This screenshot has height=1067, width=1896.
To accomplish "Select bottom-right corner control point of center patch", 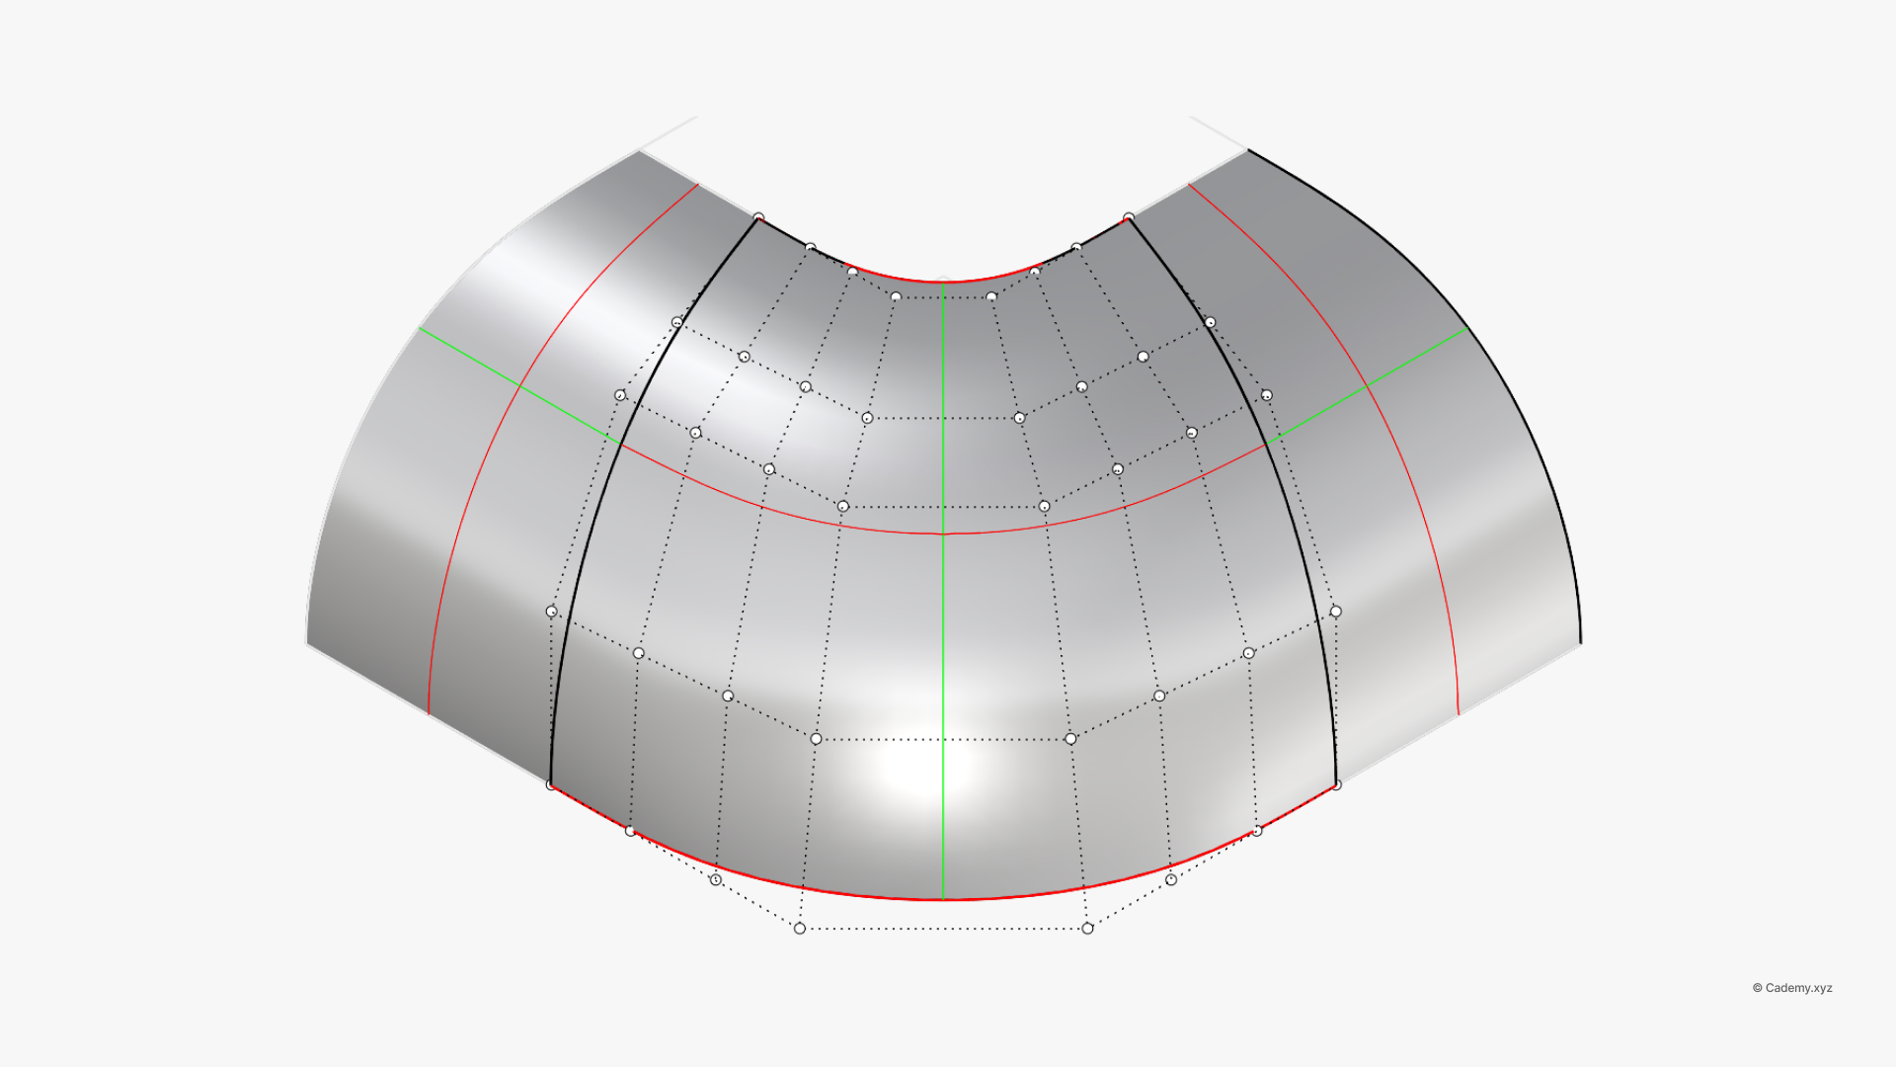I will pos(1337,784).
